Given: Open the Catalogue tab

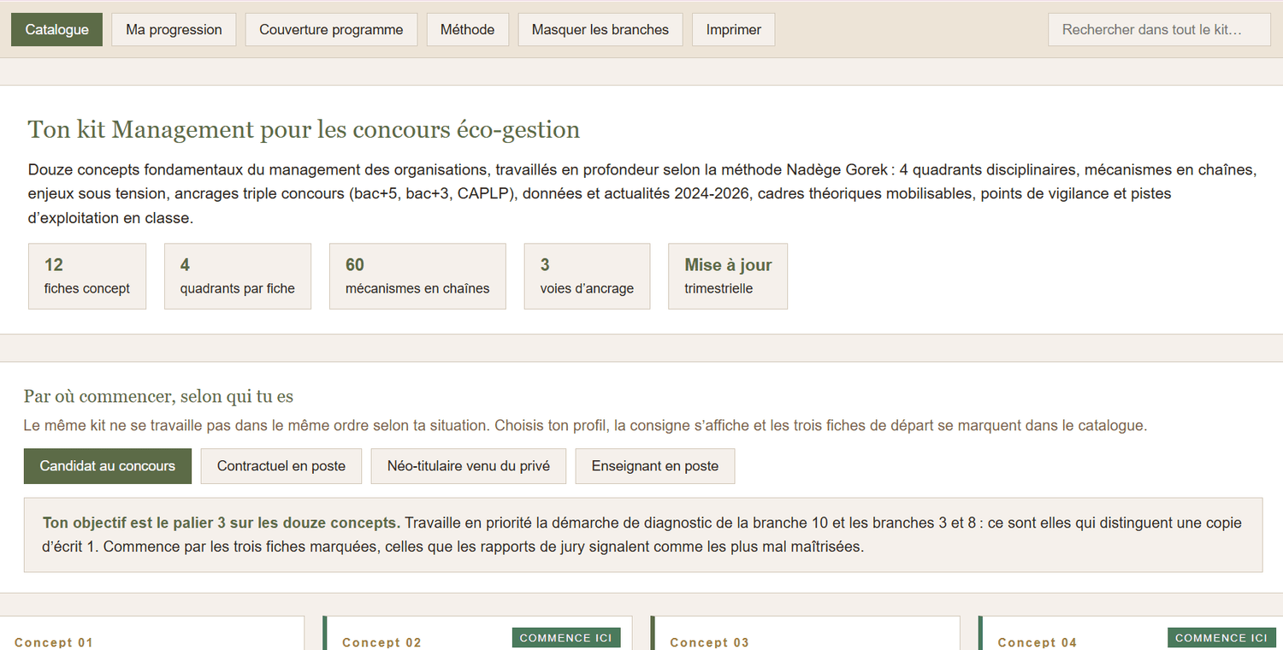Looking at the screenshot, I should [x=56, y=29].
